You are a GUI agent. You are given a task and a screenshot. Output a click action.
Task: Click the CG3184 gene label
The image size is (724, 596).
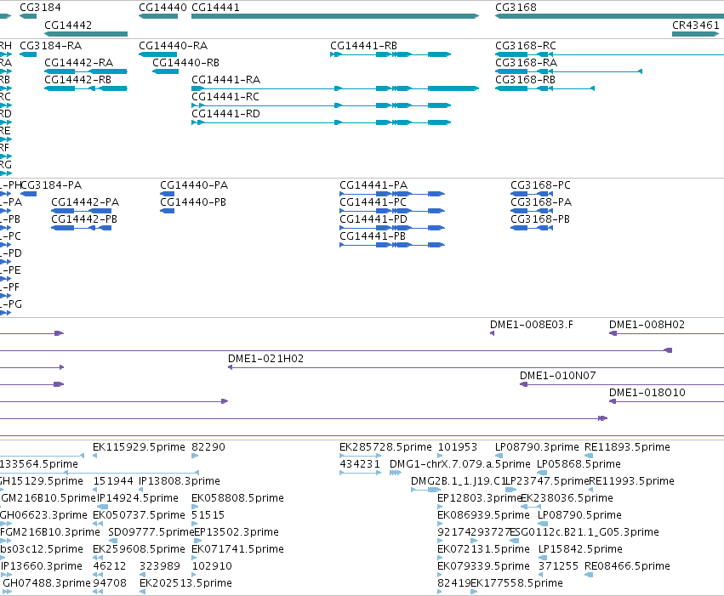[x=40, y=8]
